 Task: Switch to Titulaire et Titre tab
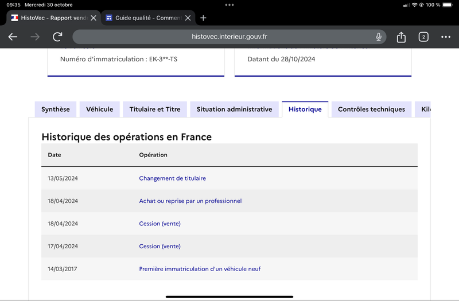tap(155, 110)
